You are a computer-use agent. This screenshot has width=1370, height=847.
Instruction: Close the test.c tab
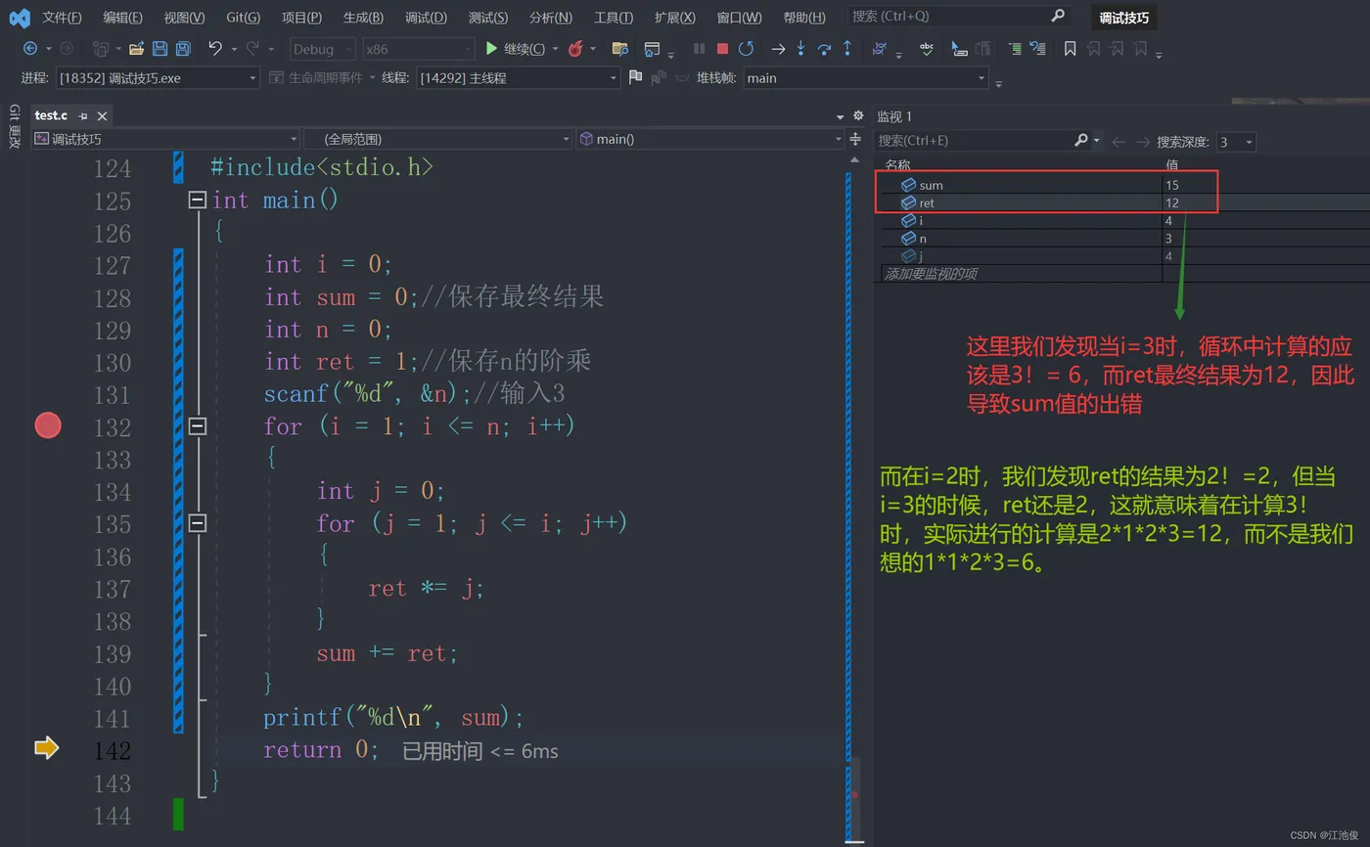pyautogui.click(x=102, y=116)
